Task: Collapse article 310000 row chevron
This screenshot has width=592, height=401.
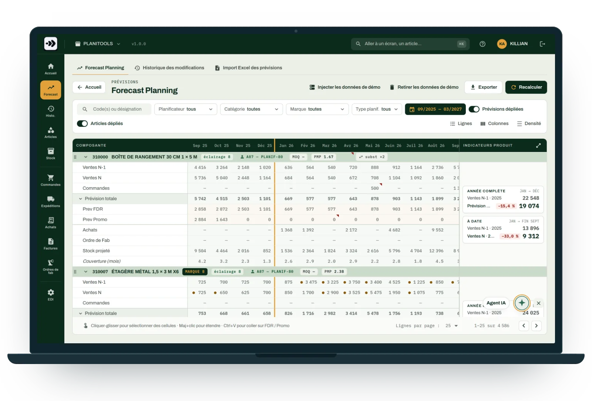Action: (x=85, y=157)
